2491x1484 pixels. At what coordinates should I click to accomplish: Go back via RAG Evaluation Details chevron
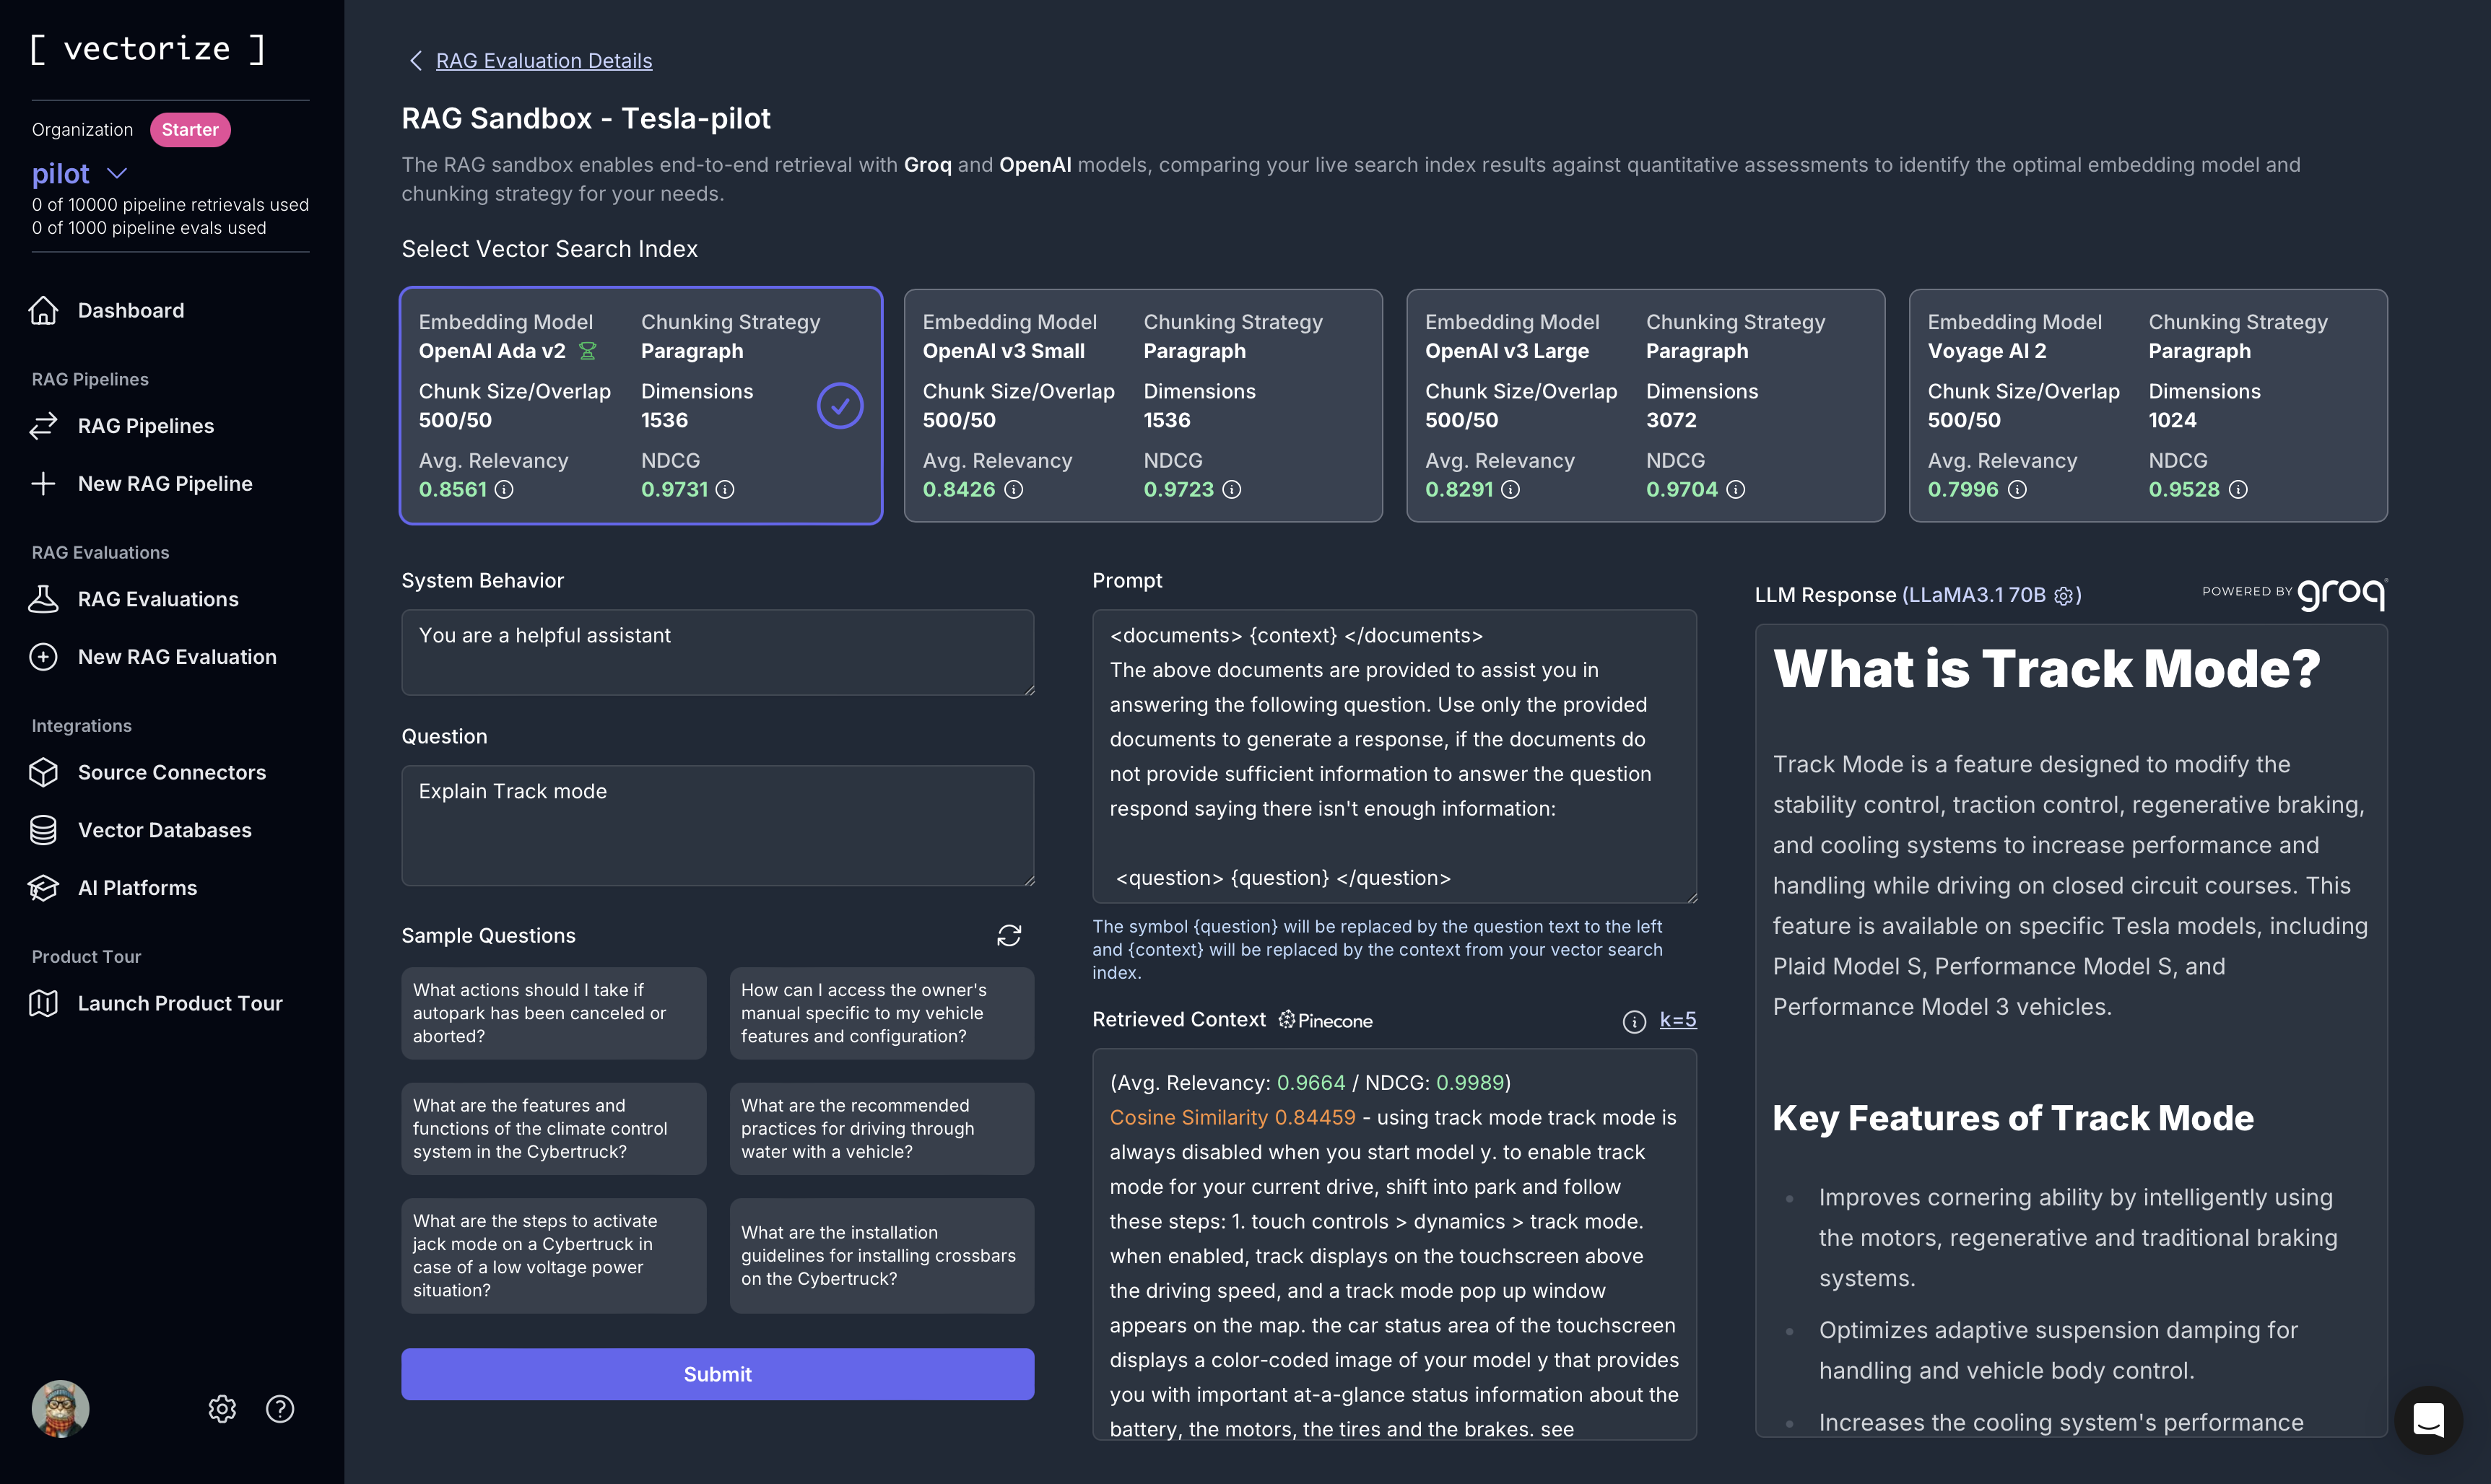coord(416,61)
